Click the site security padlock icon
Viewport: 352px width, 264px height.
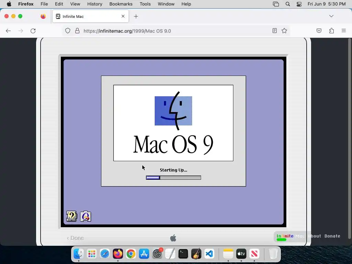point(77,31)
